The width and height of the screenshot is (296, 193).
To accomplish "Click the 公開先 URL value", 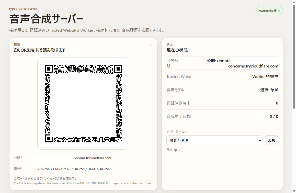I will pyautogui.click(x=93, y=158).
